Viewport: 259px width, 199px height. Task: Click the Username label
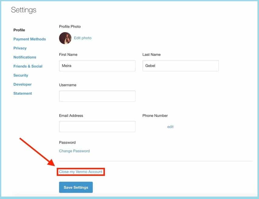click(x=68, y=85)
